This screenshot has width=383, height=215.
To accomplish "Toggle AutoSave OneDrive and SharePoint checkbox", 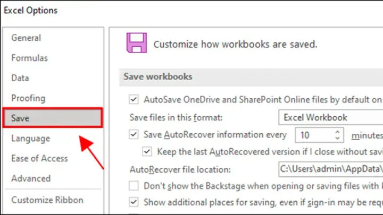I will coord(134,99).
